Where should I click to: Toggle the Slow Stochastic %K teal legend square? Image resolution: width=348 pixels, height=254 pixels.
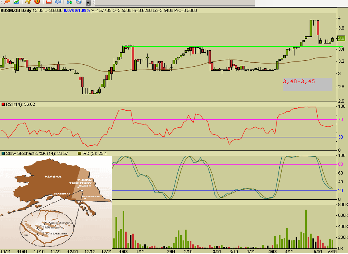tap(3, 153)
